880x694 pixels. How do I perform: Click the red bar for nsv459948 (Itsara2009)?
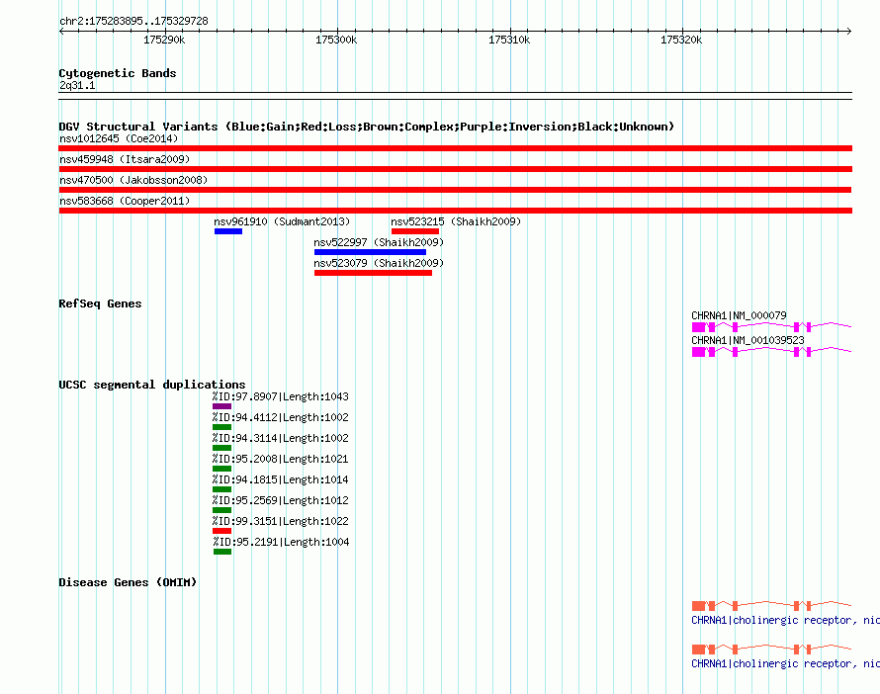click(x=455, y=169)
